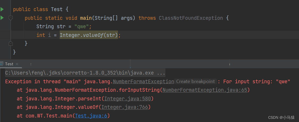Viewport: 299px width, 122px height.
Task: Click 'For input string: "qwe"' message
Action: pyautogui.click(x=257, y=81)
